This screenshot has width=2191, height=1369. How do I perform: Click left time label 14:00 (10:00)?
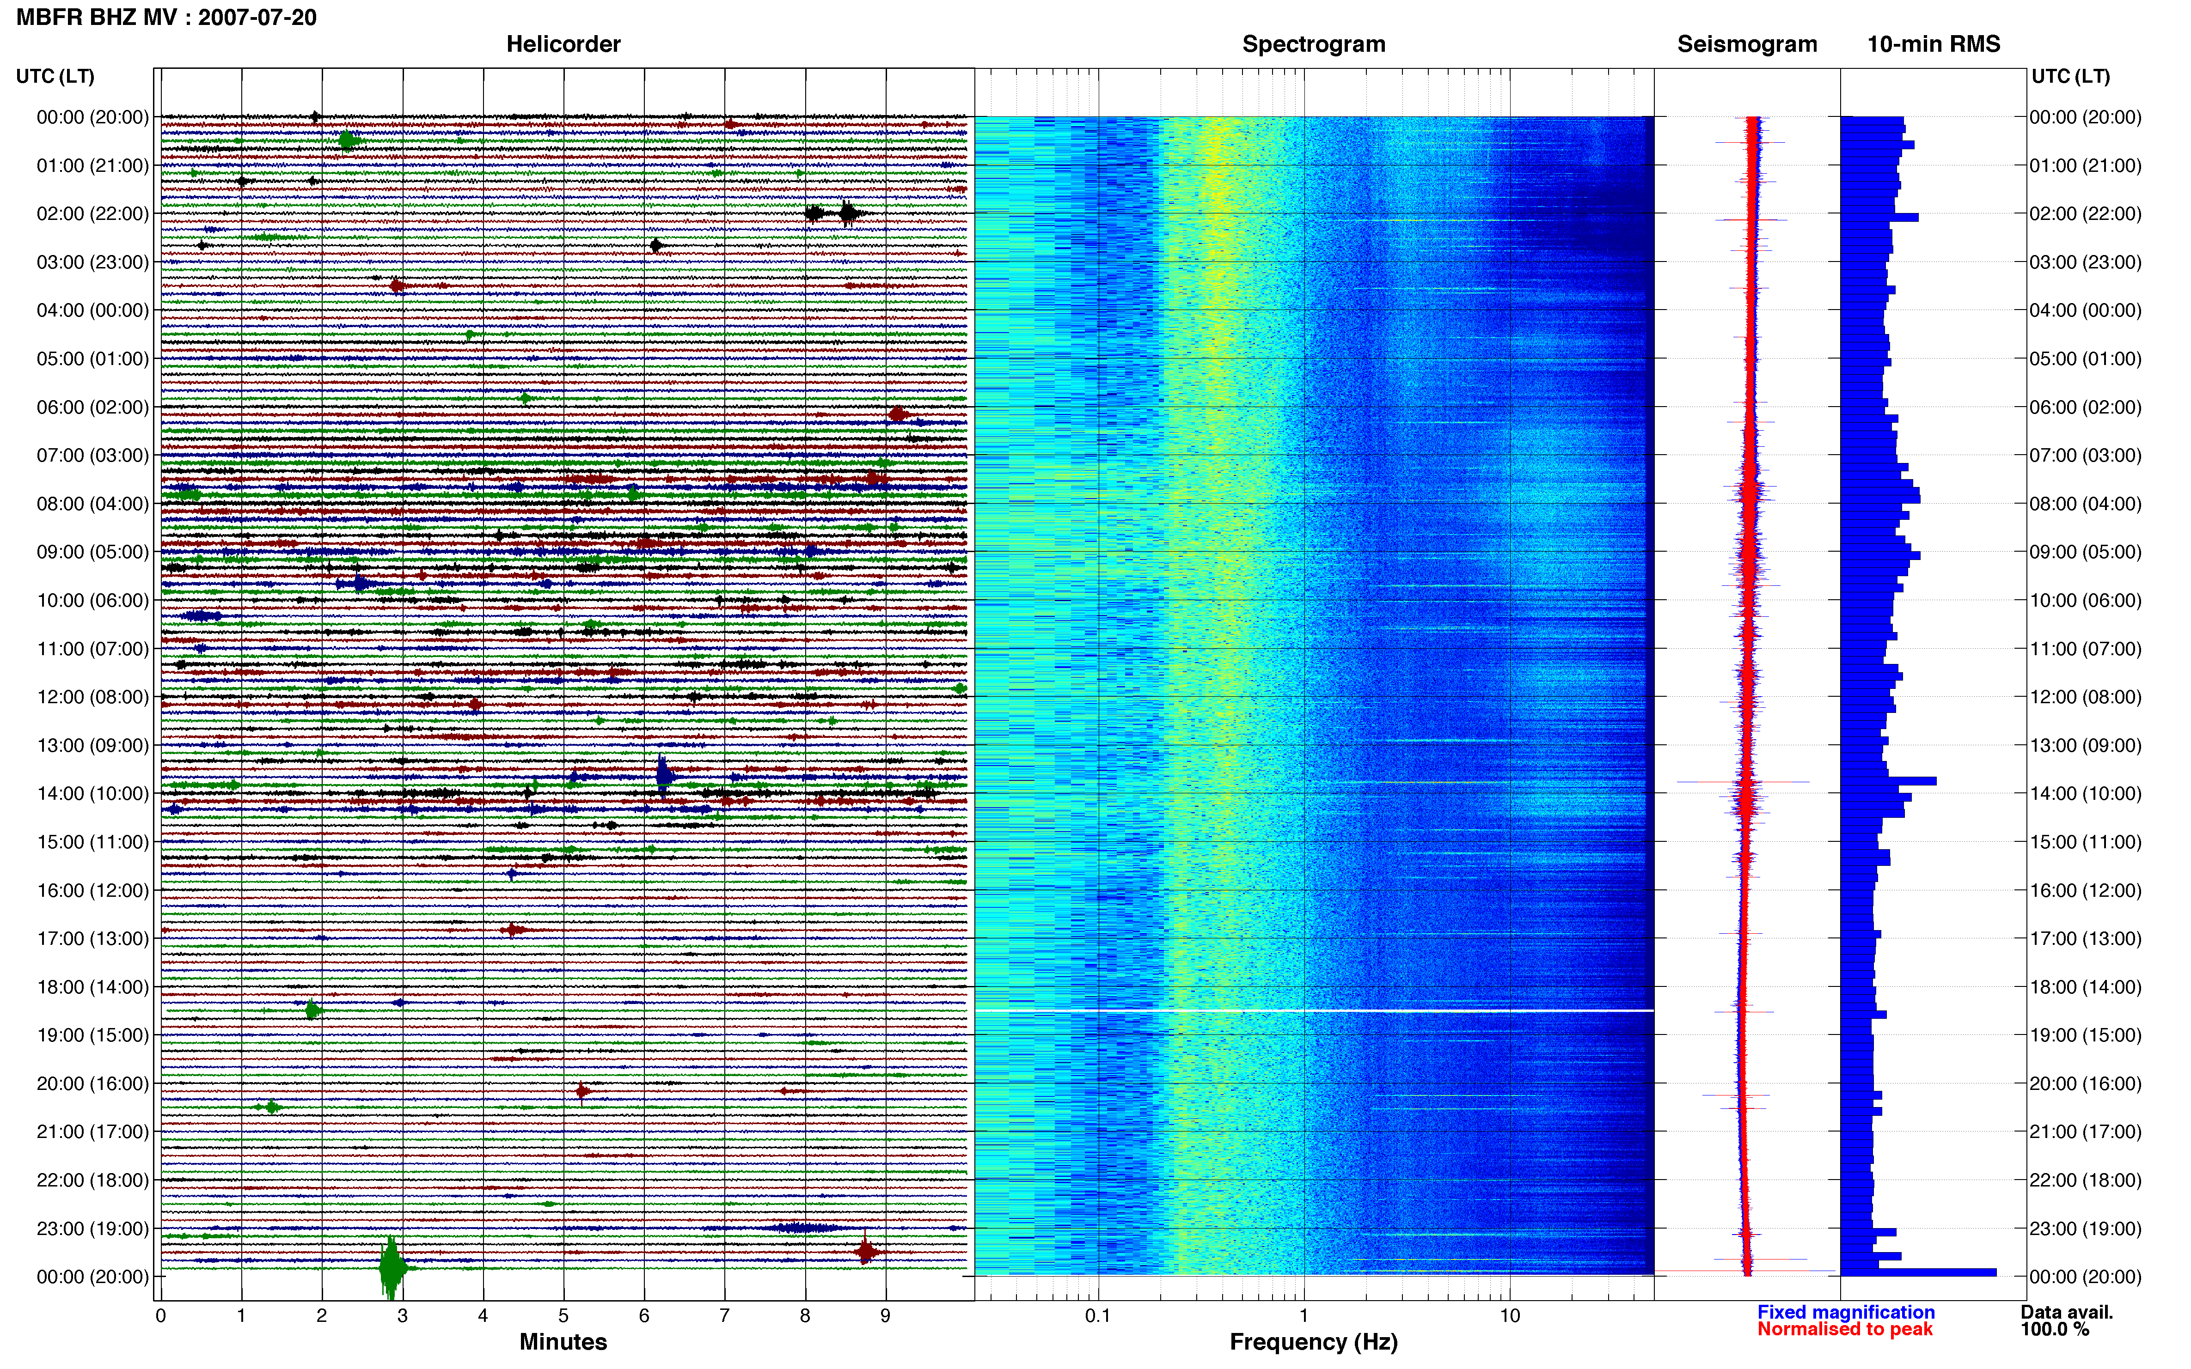pyautogui.click(x=92, y=793)
